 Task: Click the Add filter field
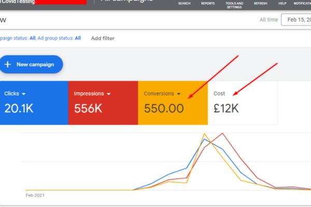click(103, 38)
